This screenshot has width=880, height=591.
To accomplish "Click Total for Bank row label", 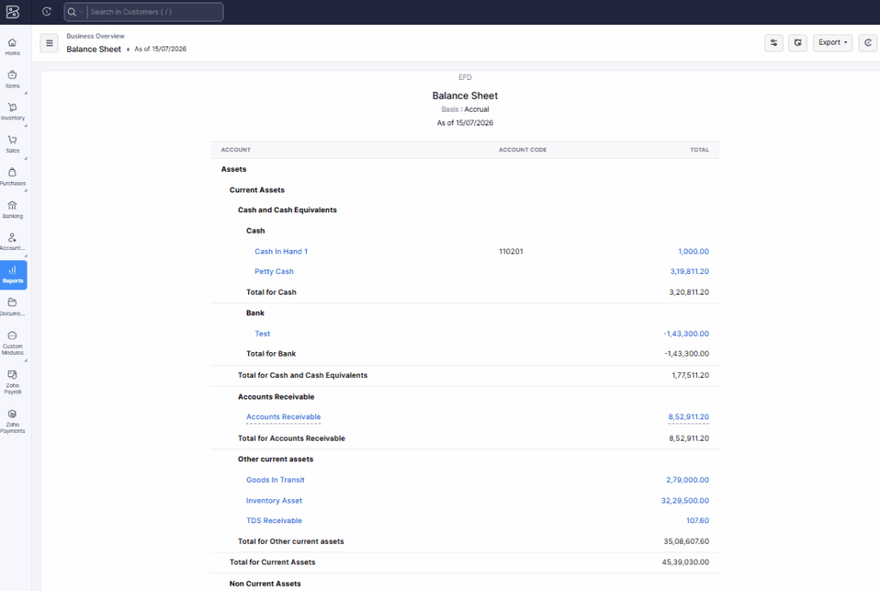I will click(271, 354).
